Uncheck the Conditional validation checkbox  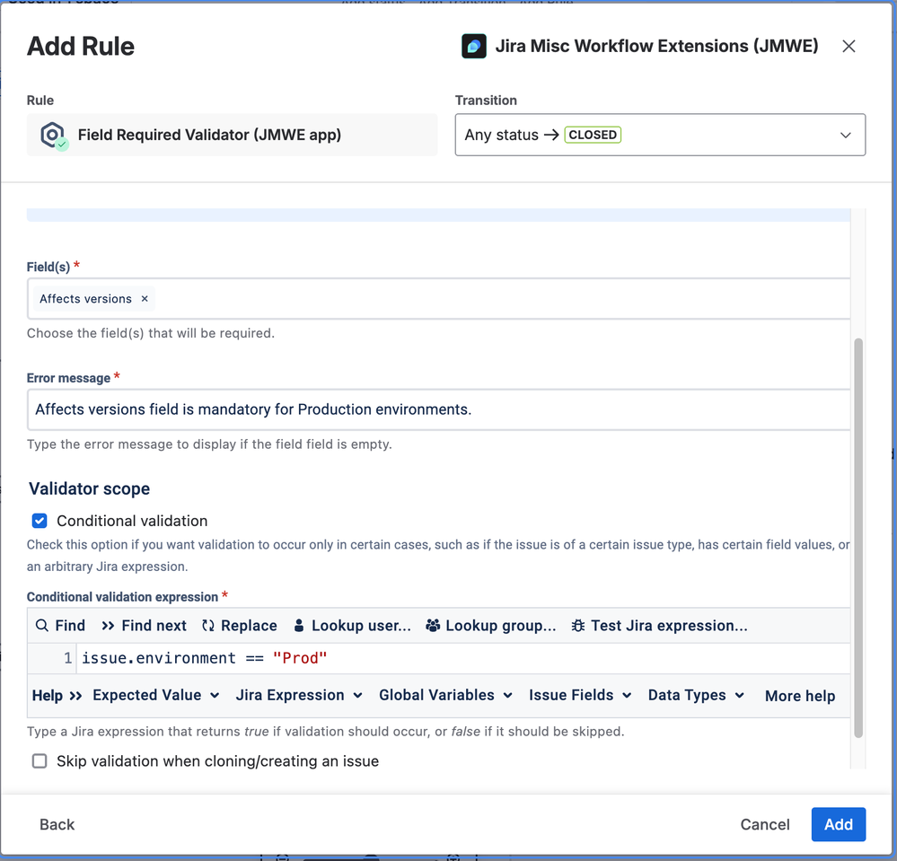40,521
